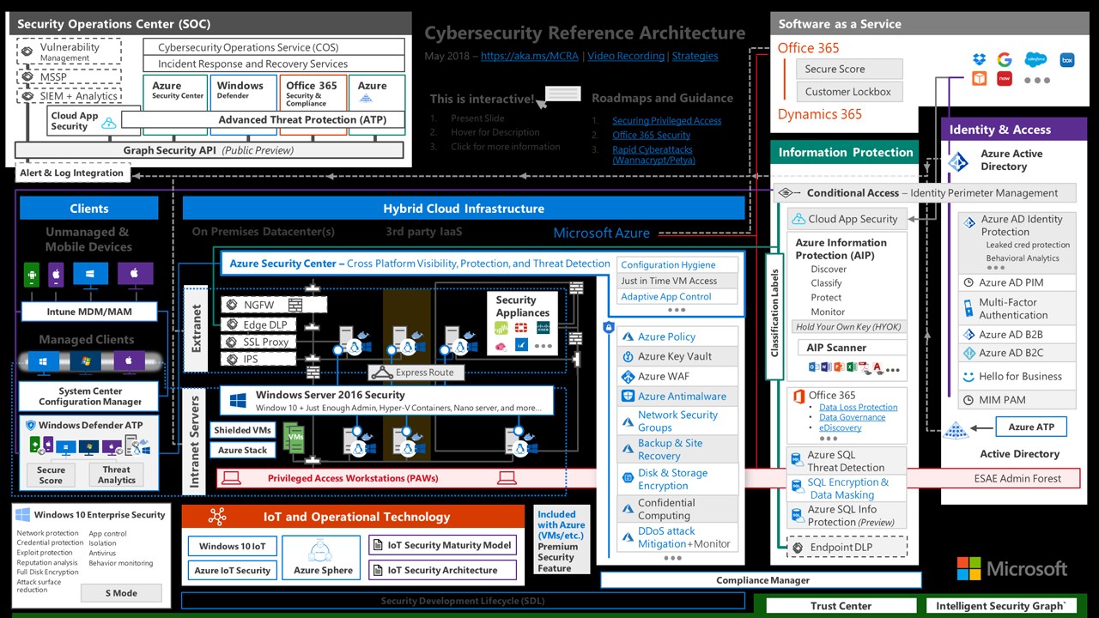1099x618 pixels.
Task: Click Intune MDM/MAM box
Action: click(89, 312)
